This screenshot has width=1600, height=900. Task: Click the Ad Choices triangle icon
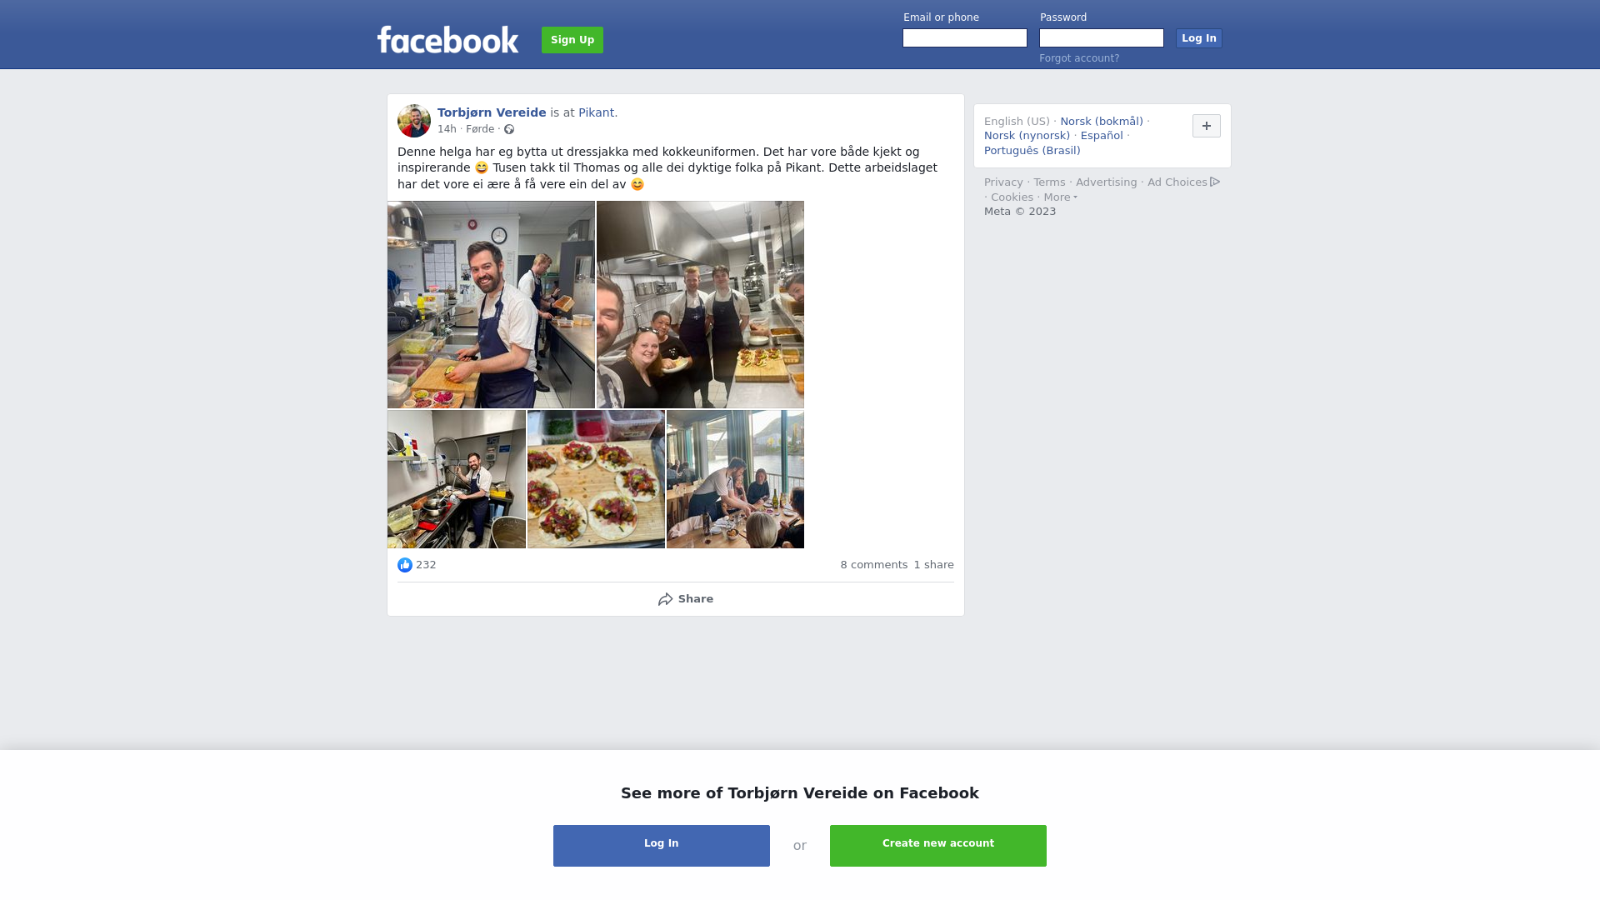(x=1215, y=182)
